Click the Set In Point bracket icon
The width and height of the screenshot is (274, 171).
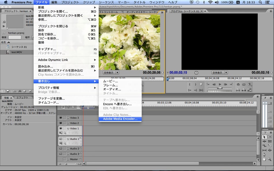pyautogui.click(x=190, y=84)
